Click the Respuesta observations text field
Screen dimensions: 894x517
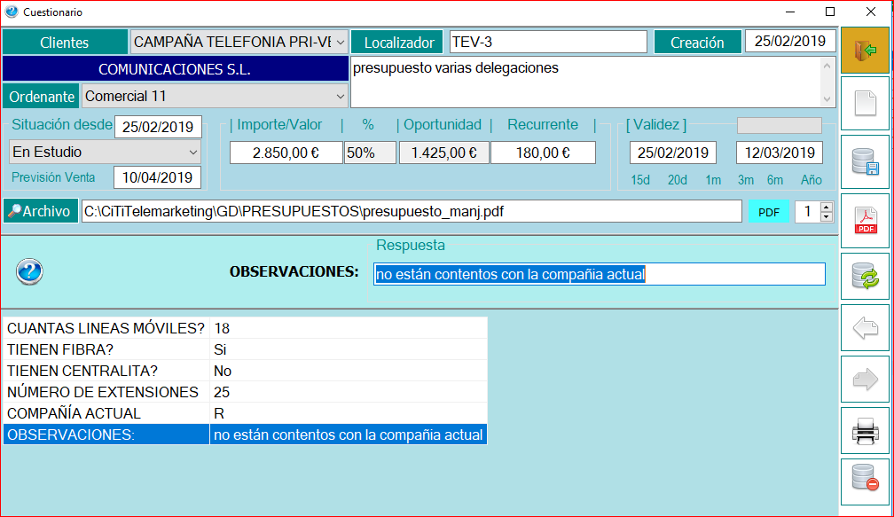pyautogui.click(x=600, y=274)
